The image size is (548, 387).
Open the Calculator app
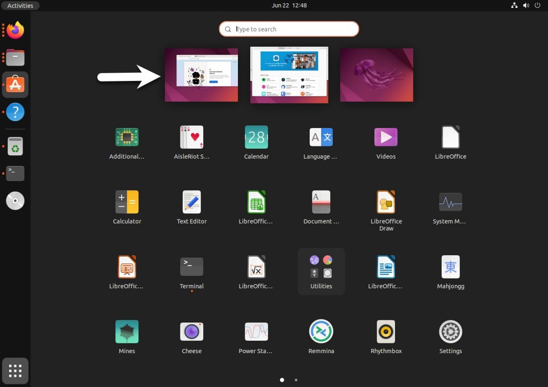pyautogui.click(x=127, y=208)
